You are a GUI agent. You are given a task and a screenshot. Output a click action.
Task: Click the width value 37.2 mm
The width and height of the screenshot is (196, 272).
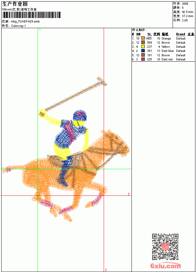click(x=187, y=16)
